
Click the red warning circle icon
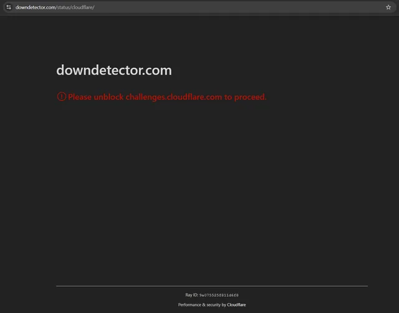pyautogui.click(x=61, y=97)
